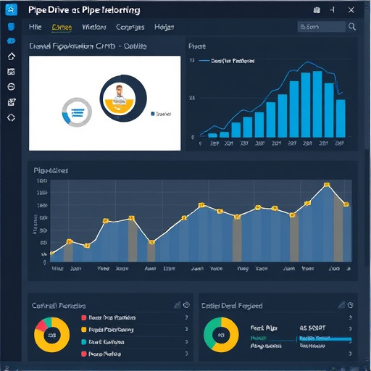Click the small gray ring chart's blue arc
This screenshot has width=371, height=371.
tap(66, 118)
